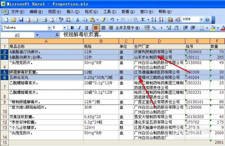
Task: Apply comma style formatting icon
Action: coord(161,28)
